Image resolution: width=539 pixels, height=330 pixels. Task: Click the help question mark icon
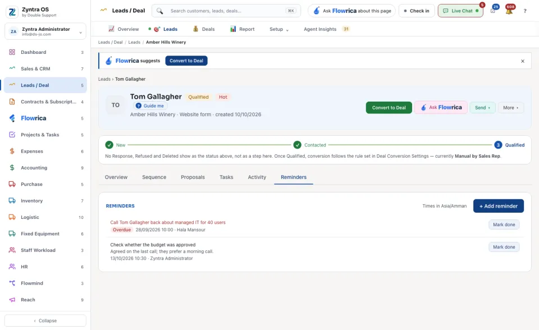525,11
